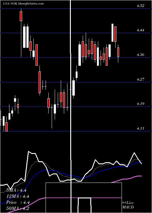
Task: Click the '50MA : 4.2' legend value
Action: [x=18, y=208]
